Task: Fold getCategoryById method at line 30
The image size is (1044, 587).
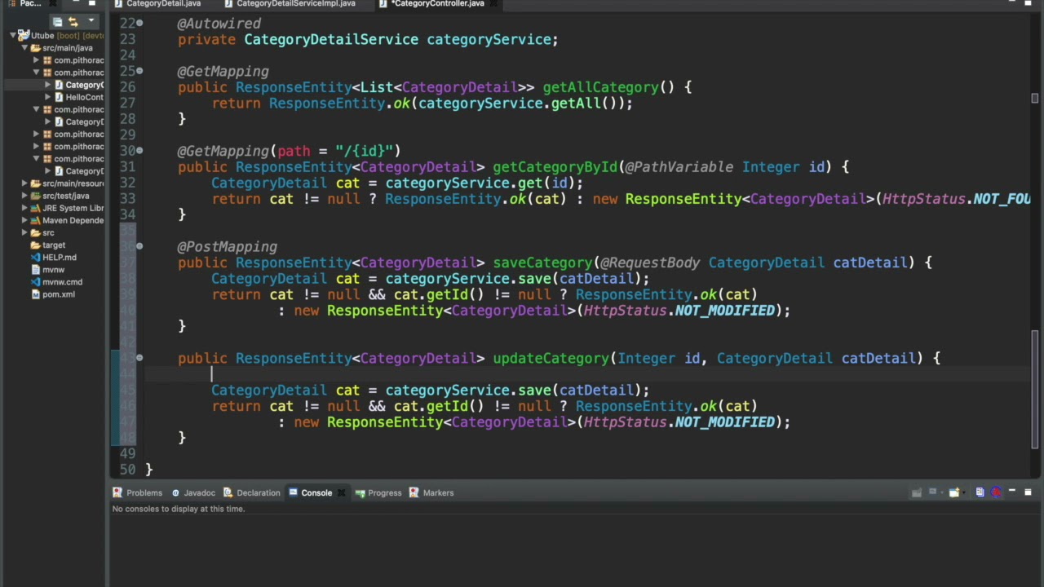Action: pos(139,151)
